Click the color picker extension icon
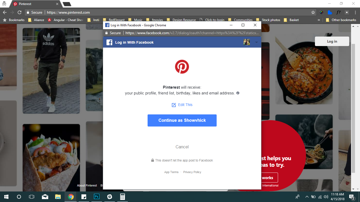Image resolution: width=360 pixels, height=202 pixels. 322,12
